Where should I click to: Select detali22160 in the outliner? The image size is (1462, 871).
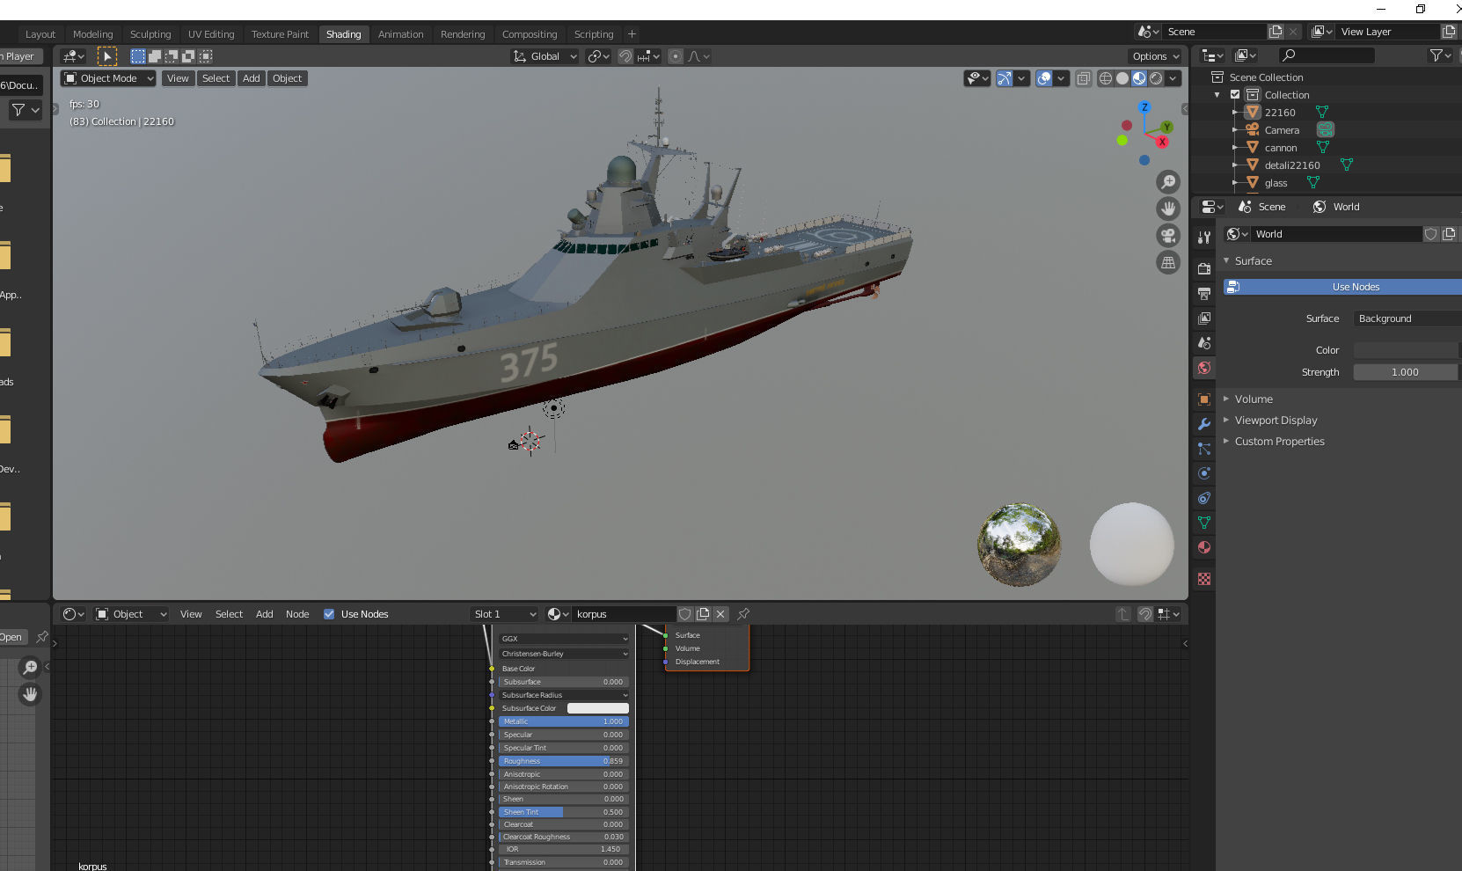coord(1292,165)
